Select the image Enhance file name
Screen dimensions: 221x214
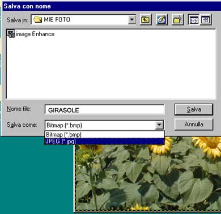tap(35, 34)
